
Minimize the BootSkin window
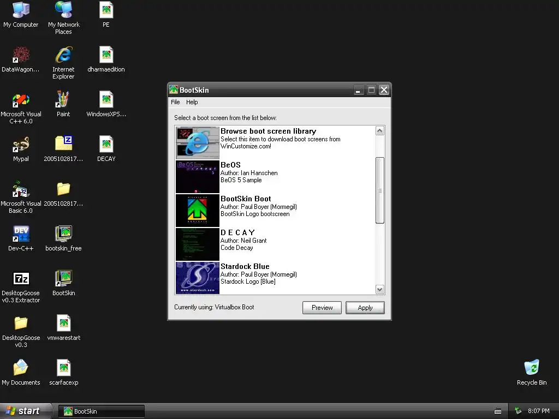[x=358, y=90]
